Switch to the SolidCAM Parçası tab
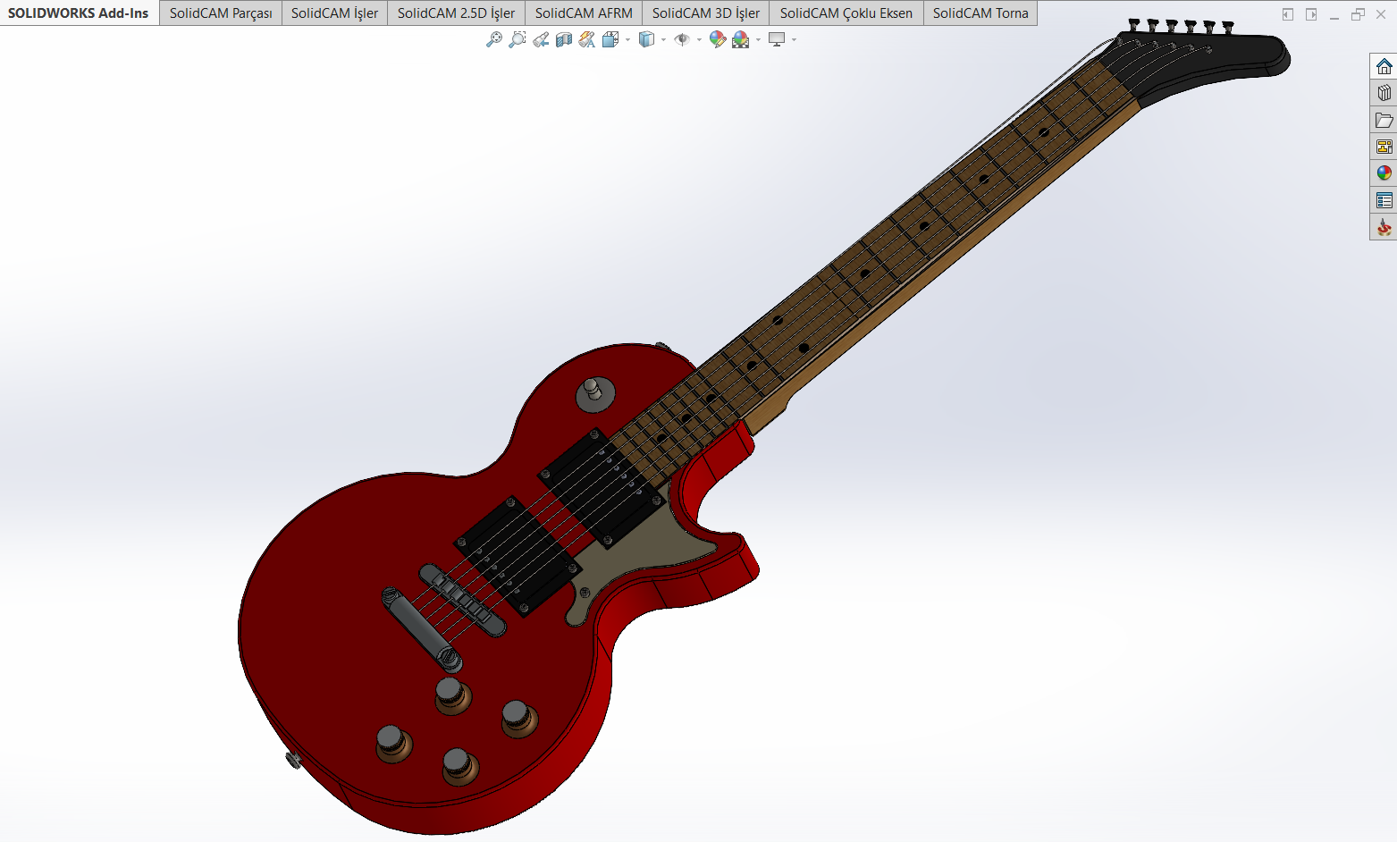 click(x=221, y=13)
